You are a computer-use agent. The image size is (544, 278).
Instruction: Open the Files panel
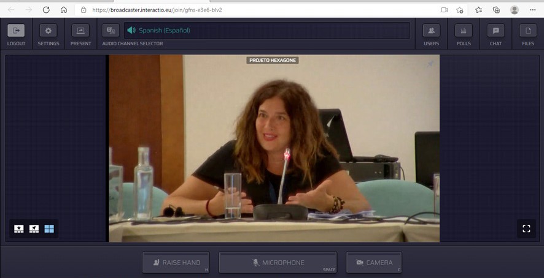(528, 31)
